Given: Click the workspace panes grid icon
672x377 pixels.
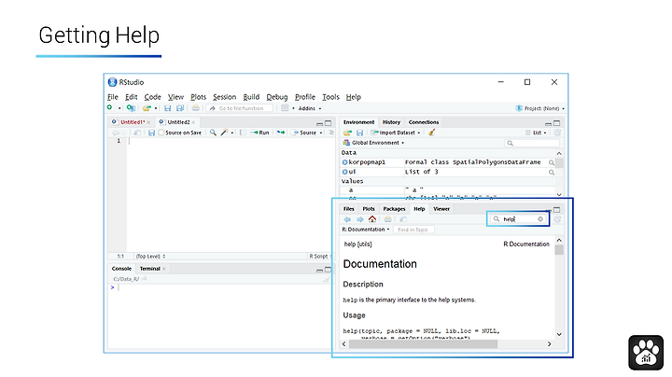Looking at the screenshot, I should 285,108.
